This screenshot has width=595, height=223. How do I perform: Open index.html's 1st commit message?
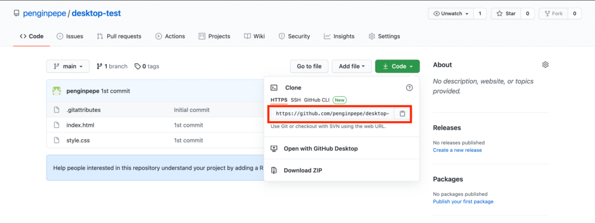pyautogui.click(x=188, y=125)
